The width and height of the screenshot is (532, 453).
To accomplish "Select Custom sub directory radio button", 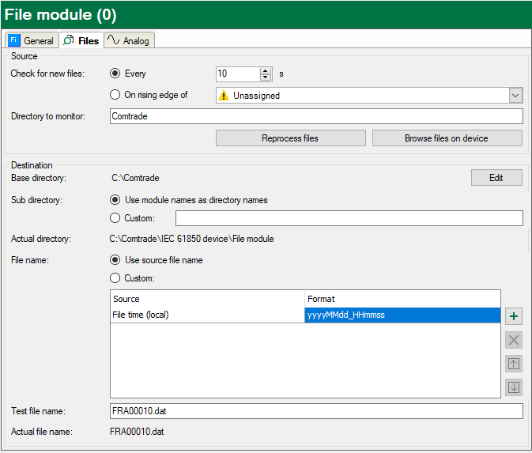I will (115, 218).
